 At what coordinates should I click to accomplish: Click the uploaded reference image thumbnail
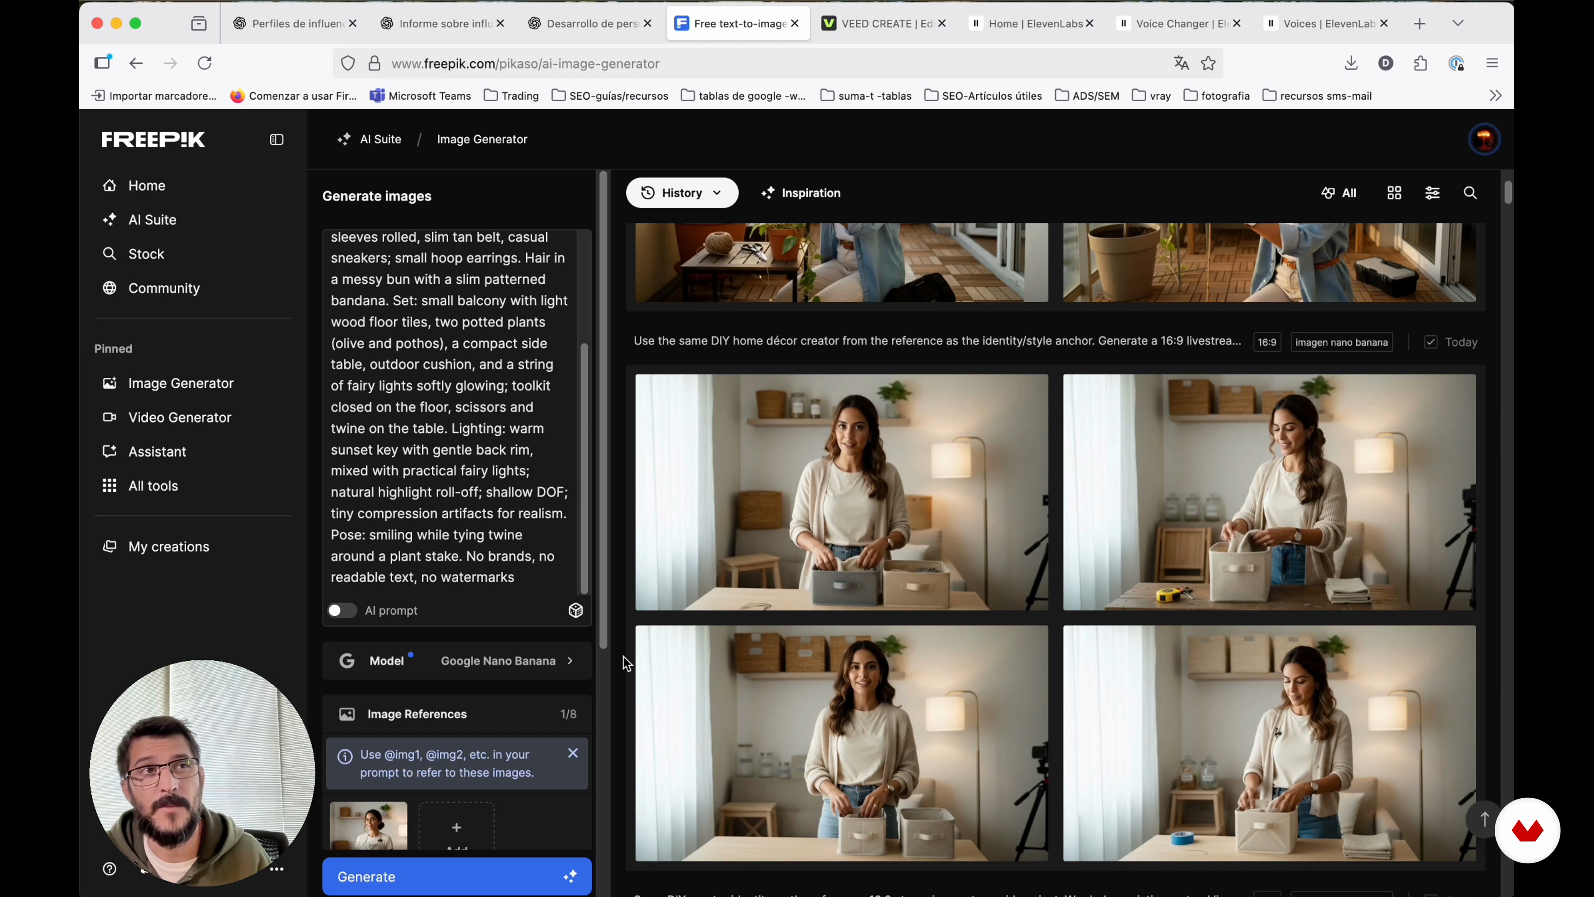(368, 826)
